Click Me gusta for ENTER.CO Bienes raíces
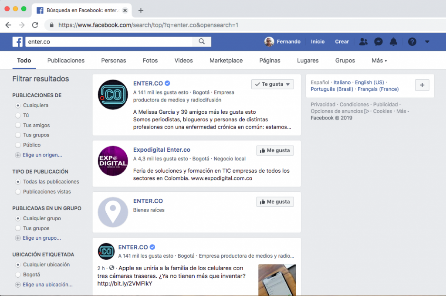 click(x=275, y=202)
